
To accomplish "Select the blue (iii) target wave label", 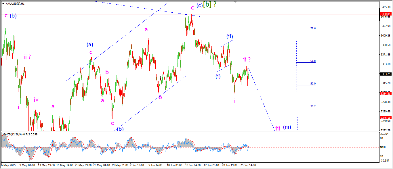I will (287, 127).
